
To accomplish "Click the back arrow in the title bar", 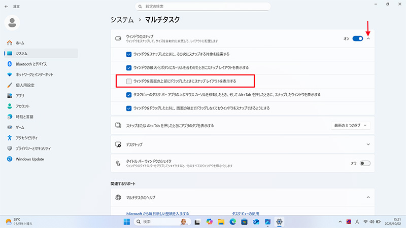I will tap(6, 7).
